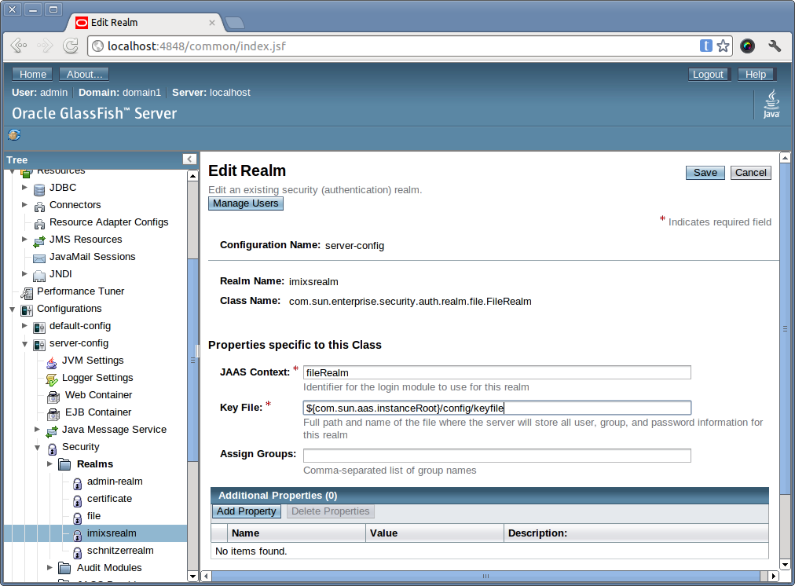Click the horizontal scrollbar right arrow
795x586 pixels.
773,576
